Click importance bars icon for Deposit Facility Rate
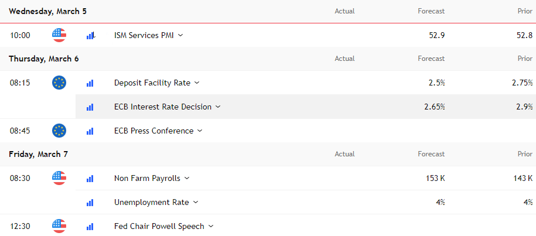The height and width of the screenshot is (236, 536). tap(90, 83)
